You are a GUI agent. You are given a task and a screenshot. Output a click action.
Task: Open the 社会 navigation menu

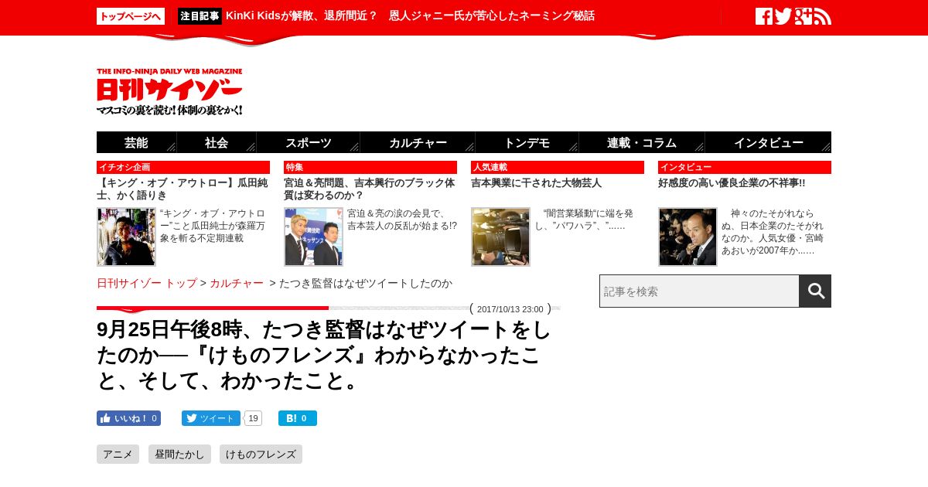[x=217, y=142]
